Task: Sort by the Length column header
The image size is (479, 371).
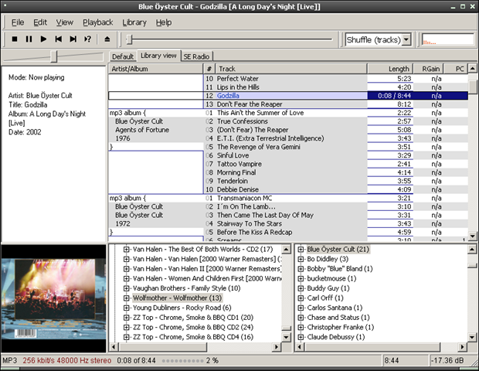Action: (390, 69)
